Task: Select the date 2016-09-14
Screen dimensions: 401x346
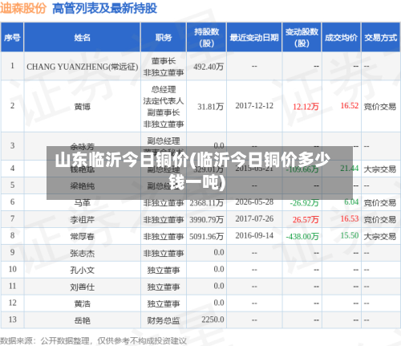Action: (x=254, y=235)
